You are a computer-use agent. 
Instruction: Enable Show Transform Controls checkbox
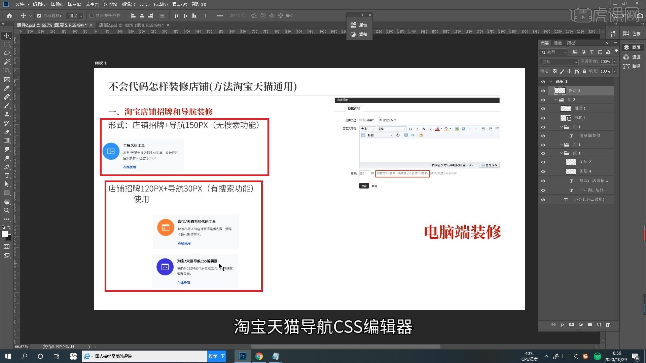(x=91, y=16)
